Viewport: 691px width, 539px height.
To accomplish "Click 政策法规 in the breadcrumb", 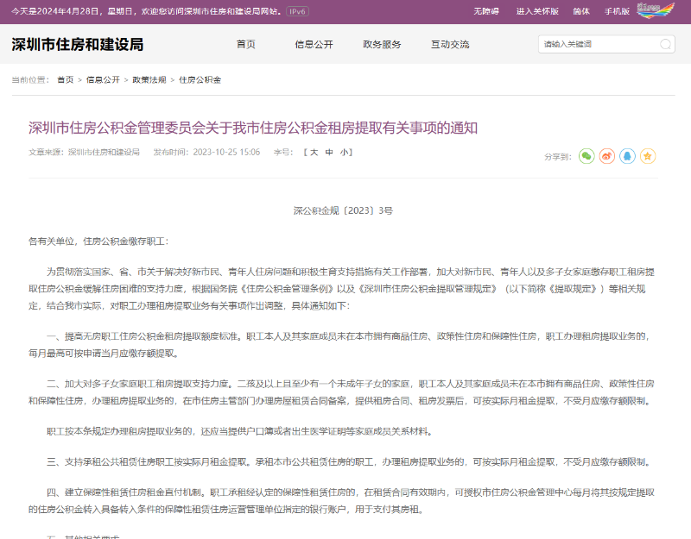I will click(x=149, y=79).
